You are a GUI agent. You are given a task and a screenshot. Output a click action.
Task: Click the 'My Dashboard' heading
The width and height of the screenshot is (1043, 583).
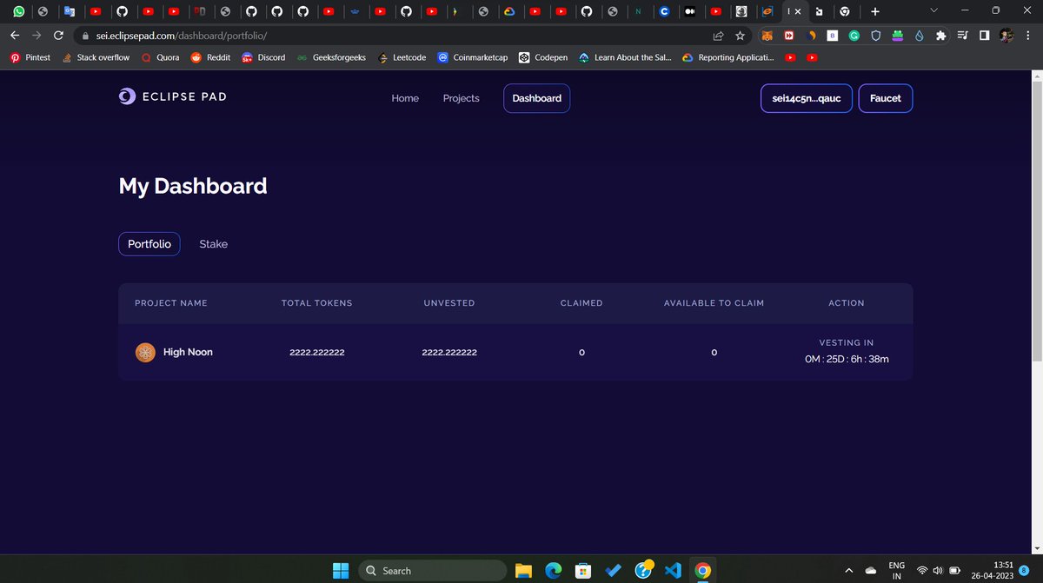click(193, 186)
